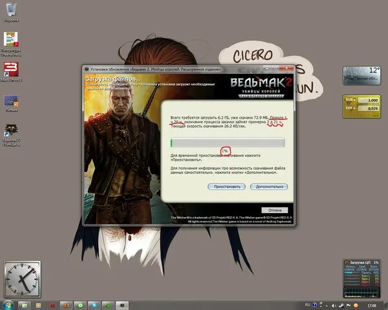Viewport: 388px width, 310px height.
Task: Launch the red Opera icon in the taskbar
Action: click(52, 305)
